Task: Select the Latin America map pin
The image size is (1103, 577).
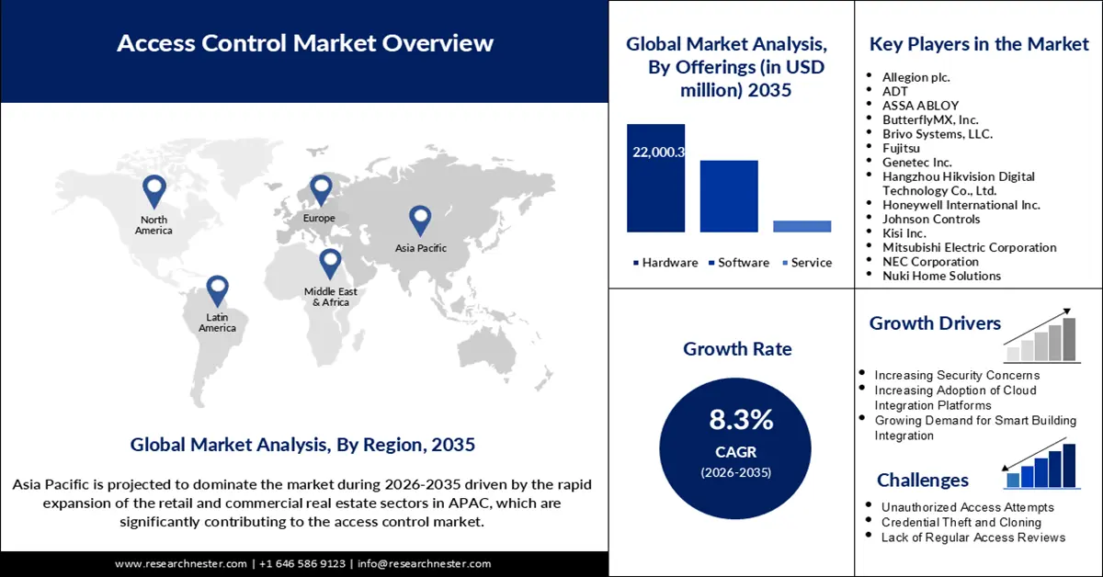Action: (x=217, y=289)
